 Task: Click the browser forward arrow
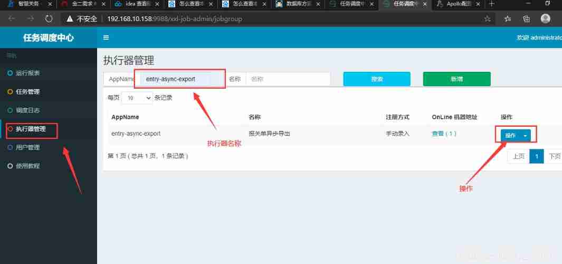pyautogui.click(x=30, y=18)
